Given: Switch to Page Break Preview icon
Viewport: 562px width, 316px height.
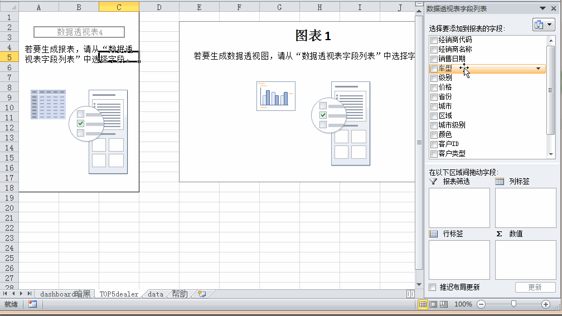Looking at the screenshot, I should 444,304.
